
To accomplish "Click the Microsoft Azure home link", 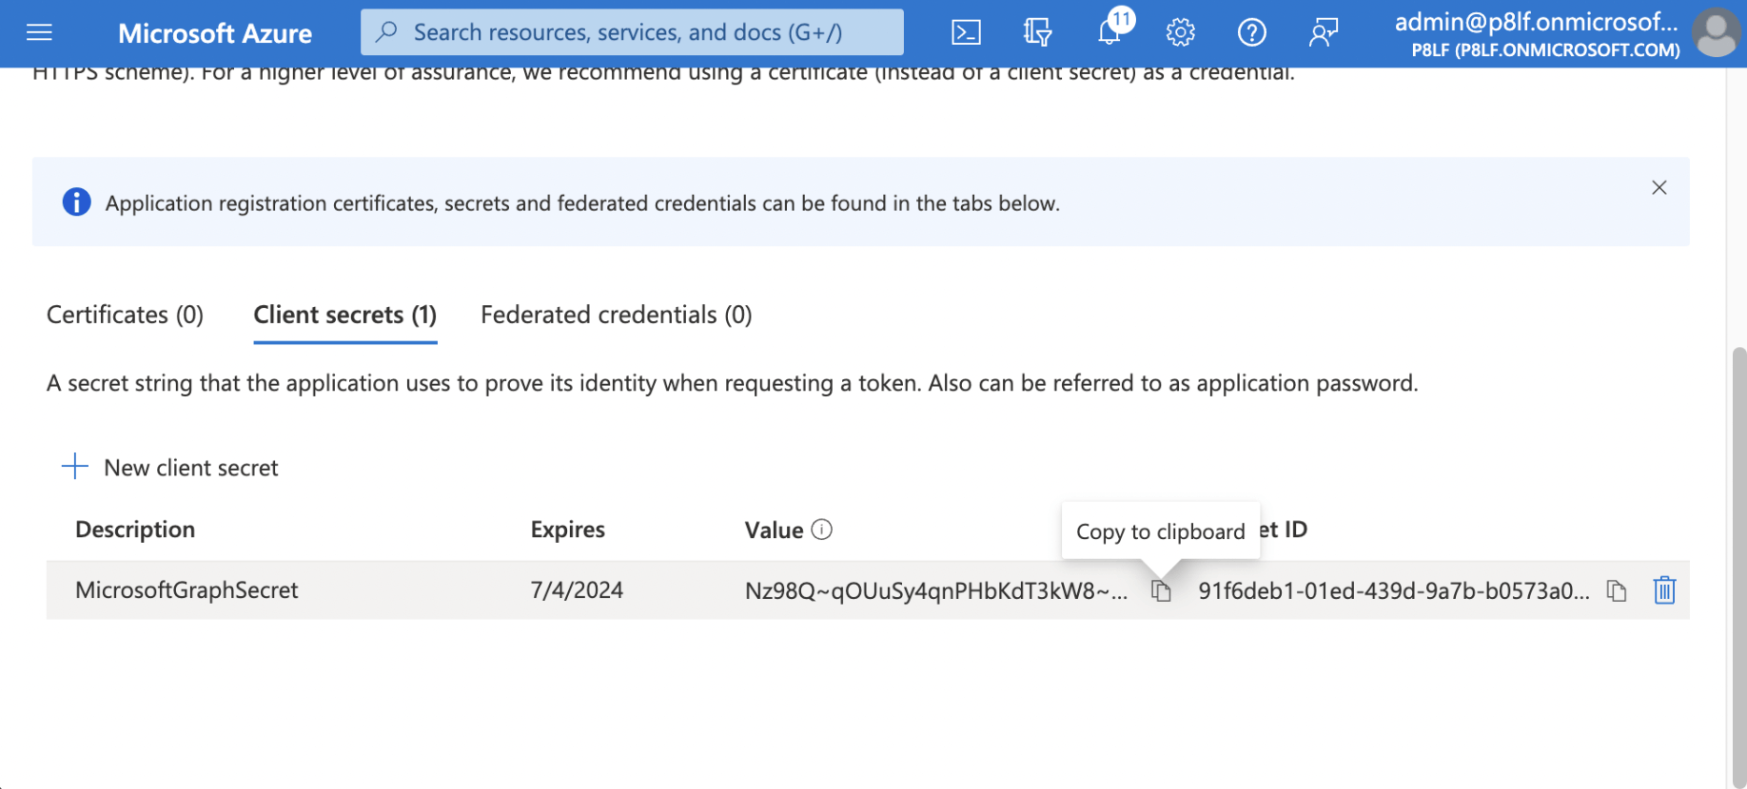I will (214, 33).
